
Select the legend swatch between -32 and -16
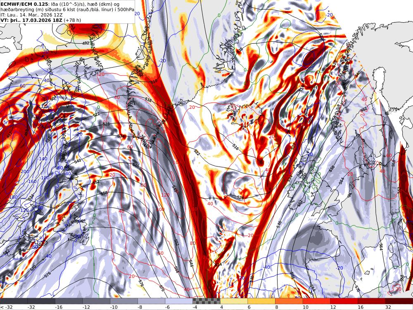(41, 301)
